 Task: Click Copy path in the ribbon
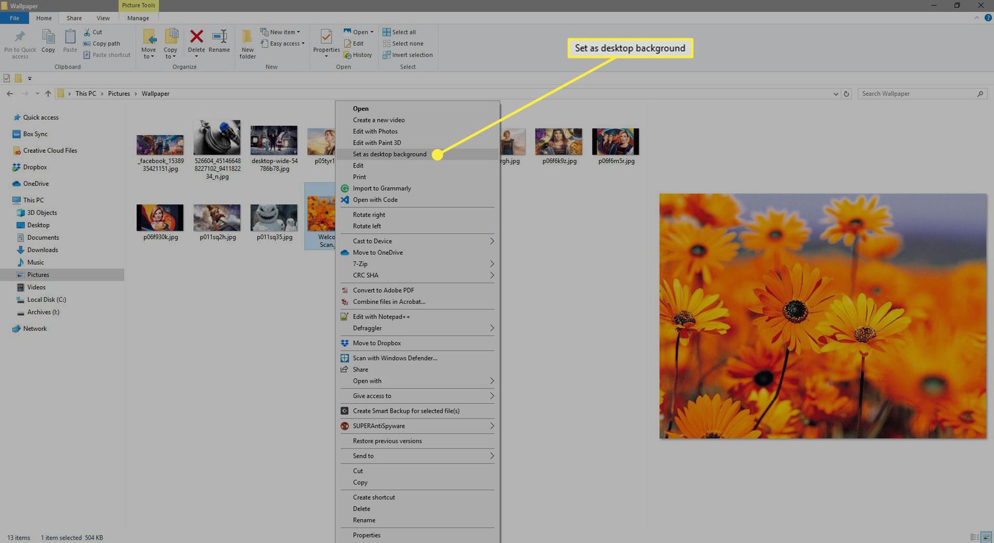click(101, 44)
